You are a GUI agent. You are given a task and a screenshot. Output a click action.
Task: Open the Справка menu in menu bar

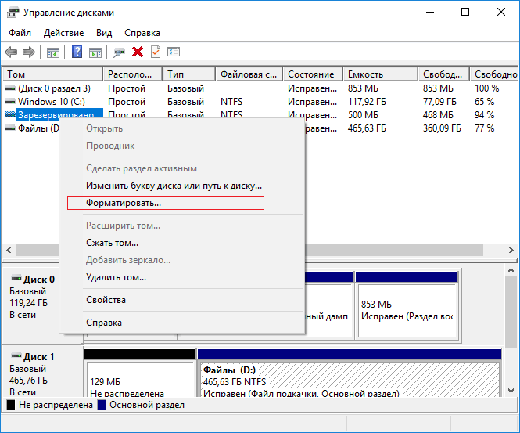[142, 33]
